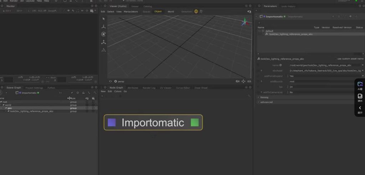The image size is (365, 175).
Task: Activate the translate manipulator tool
Action: click(104, 27)
